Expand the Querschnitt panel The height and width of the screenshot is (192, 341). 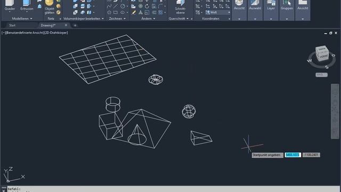tap(178, 19)
